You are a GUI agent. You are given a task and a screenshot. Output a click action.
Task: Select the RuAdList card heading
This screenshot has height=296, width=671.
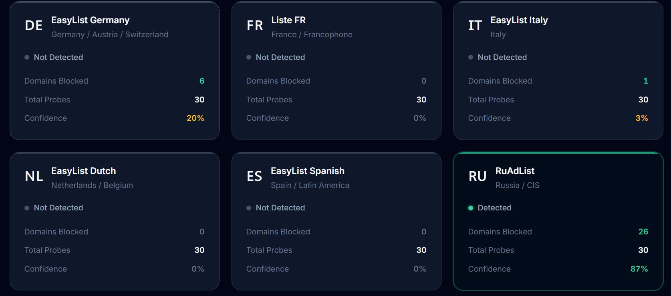point(515,171)
